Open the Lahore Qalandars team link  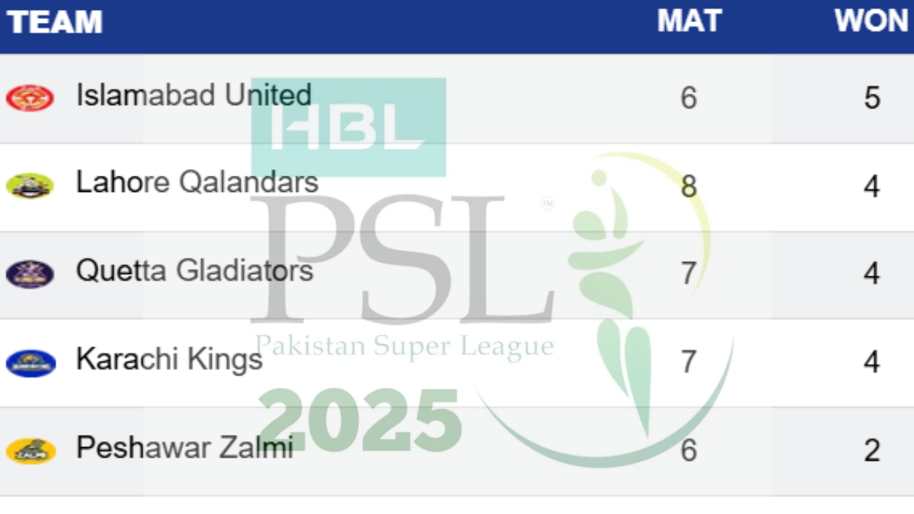pos(197,183)
